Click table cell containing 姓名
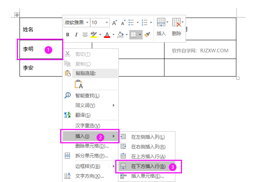This screenshot has height=182, width=259. [41, 29]
